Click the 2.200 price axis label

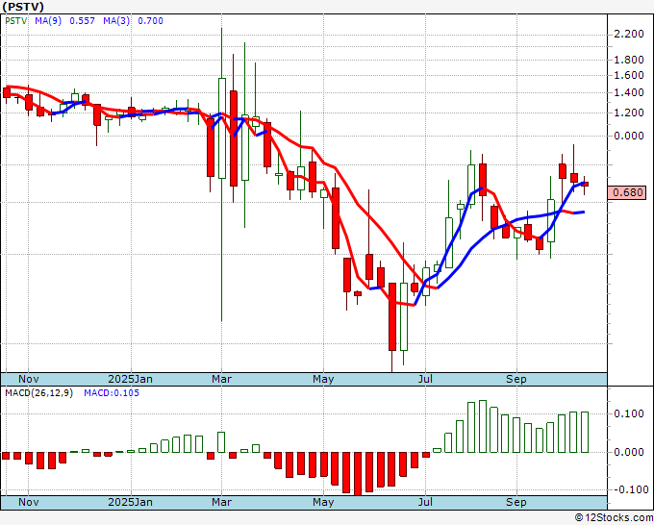[x=627, y=34]
